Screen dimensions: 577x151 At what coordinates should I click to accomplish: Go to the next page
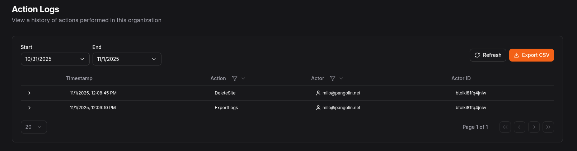click(x=534, y=127)
